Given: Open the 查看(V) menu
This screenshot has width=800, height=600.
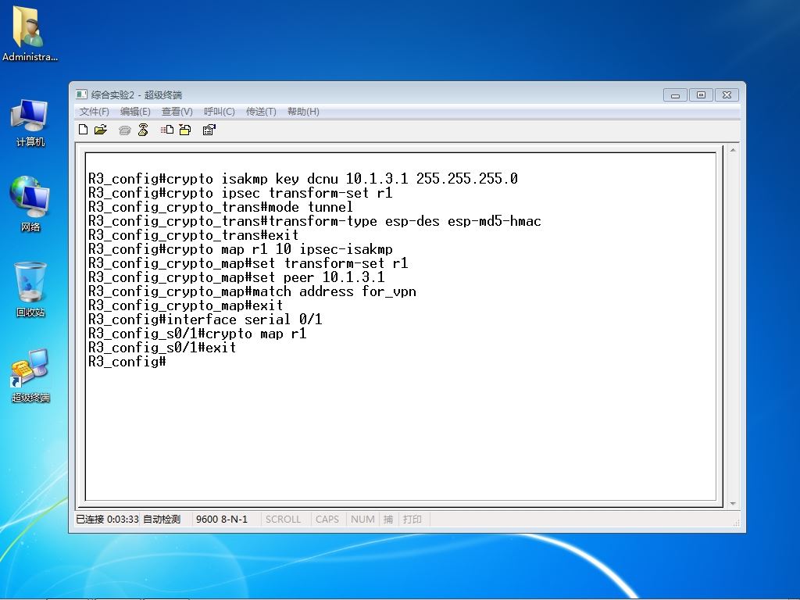Looking at the screenshot, I should pos(177,111).
